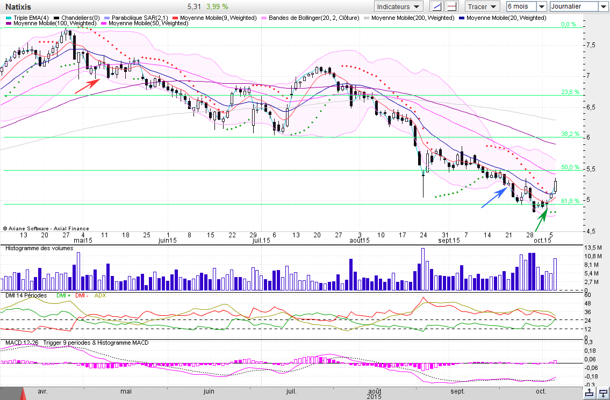Click the Triple EMA(4) legend swatch
610x400 pixels.
coord(9,18)
